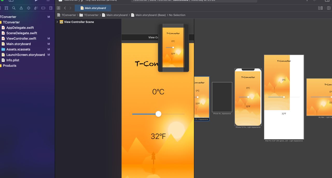Click slider in iPad Pro preview
332x178 pixels.
[284, 97]
